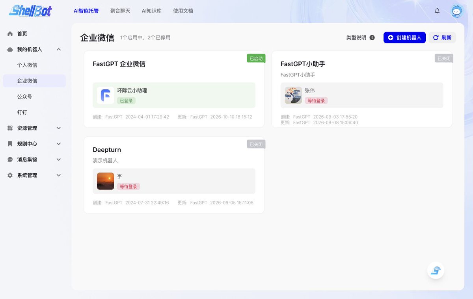
Task: Click the 2026-09-08 15:06:40 update time
Action: click(x=335, y=123)
